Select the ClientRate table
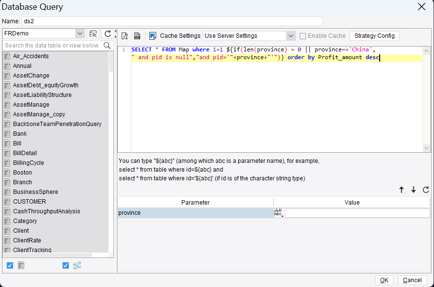The width and height of the screenshot is (434, 287). tap(27, 240)
